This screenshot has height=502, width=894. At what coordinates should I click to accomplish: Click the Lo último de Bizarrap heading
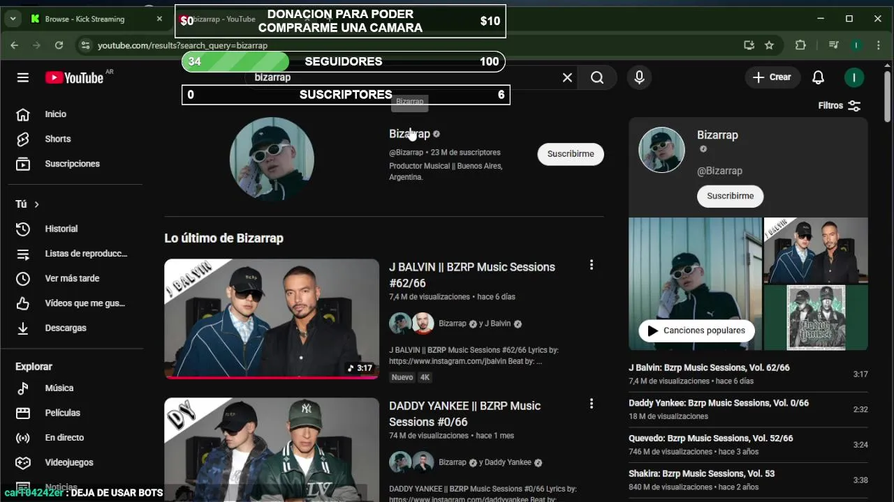[x=223, y=238]
